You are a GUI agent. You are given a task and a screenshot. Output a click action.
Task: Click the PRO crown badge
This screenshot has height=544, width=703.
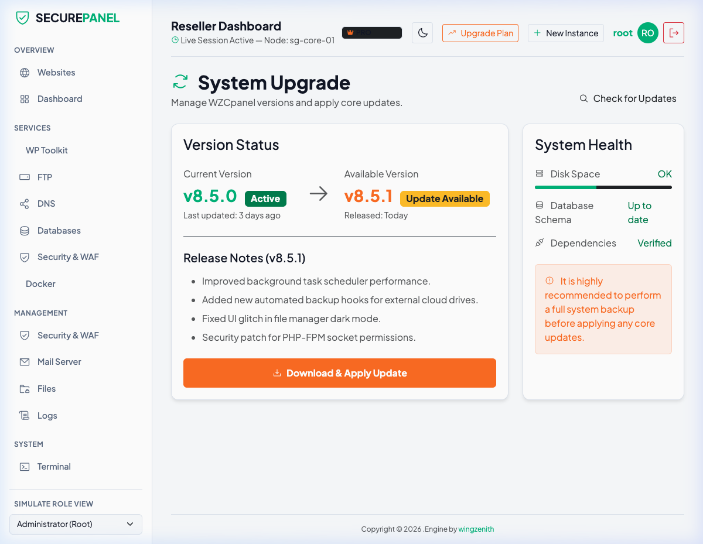point(372,33)
